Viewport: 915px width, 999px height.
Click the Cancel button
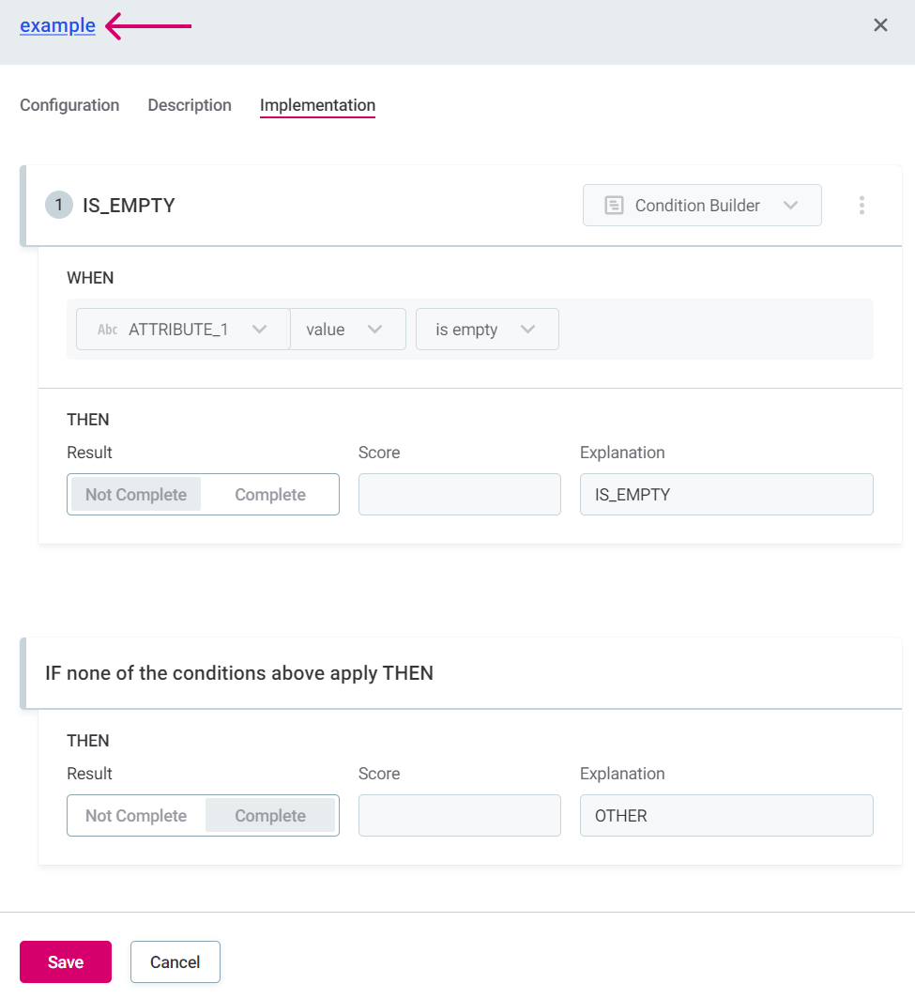coord(175,961)
